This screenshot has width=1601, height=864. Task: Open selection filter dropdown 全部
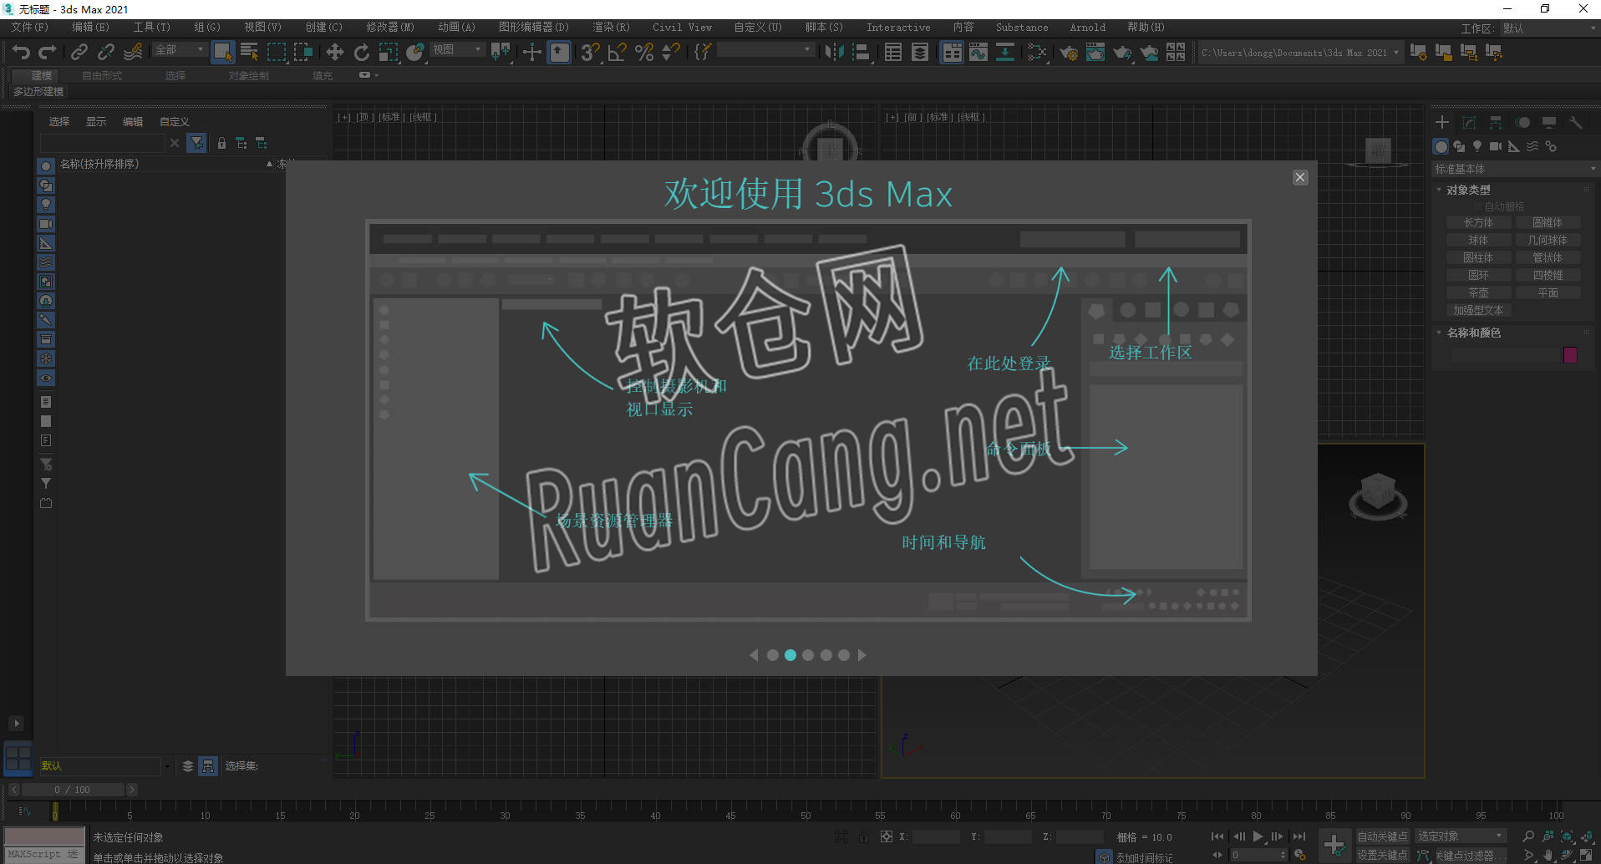(180, 50)
